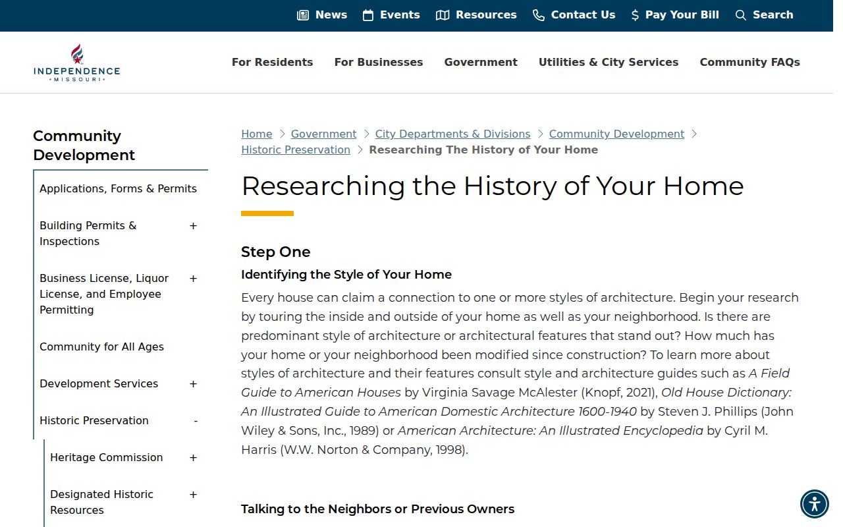The image size is (843, 527).
Task: Open the For Businesses menu
Action: pos(379,62)
